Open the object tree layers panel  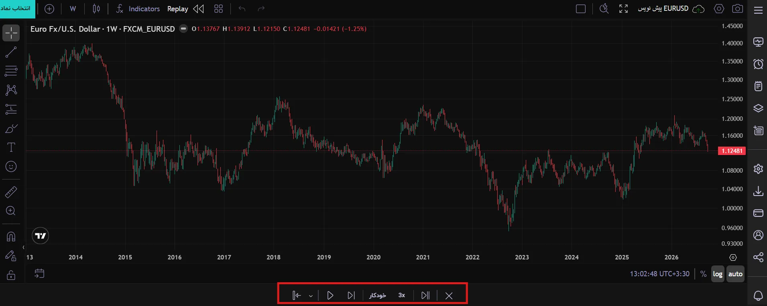(758, 108)
